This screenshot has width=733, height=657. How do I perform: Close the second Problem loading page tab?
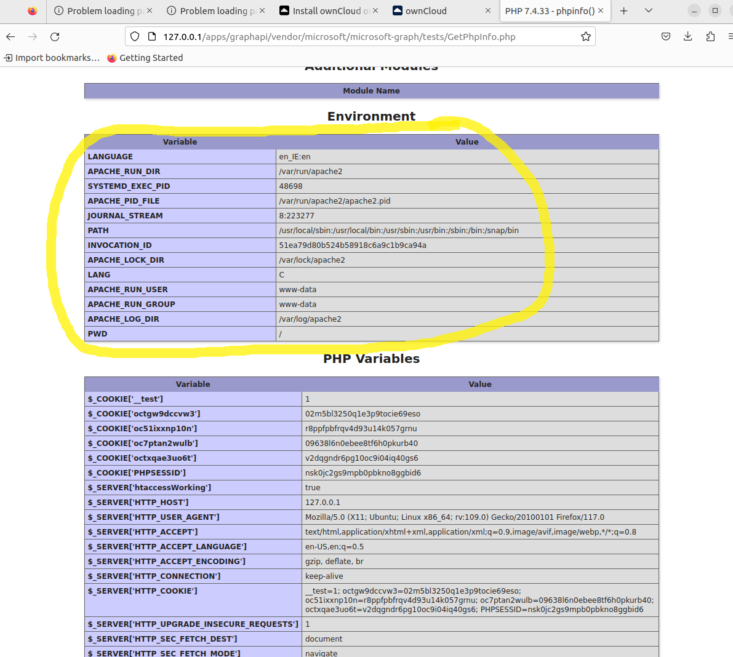pos(262,10)
